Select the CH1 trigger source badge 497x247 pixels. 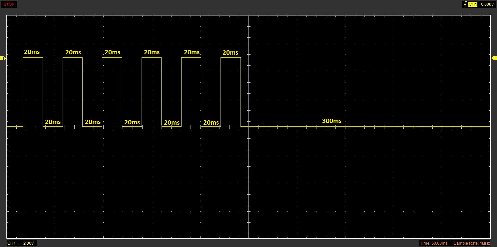pyautogui.click(x=473, y=4)
